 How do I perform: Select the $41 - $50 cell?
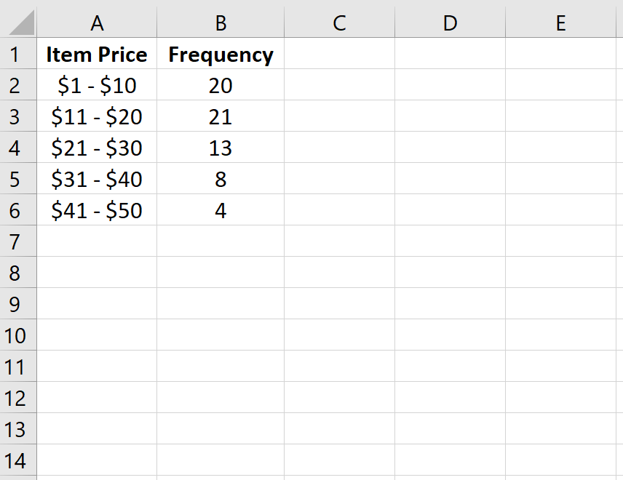(x=97, y=211)
